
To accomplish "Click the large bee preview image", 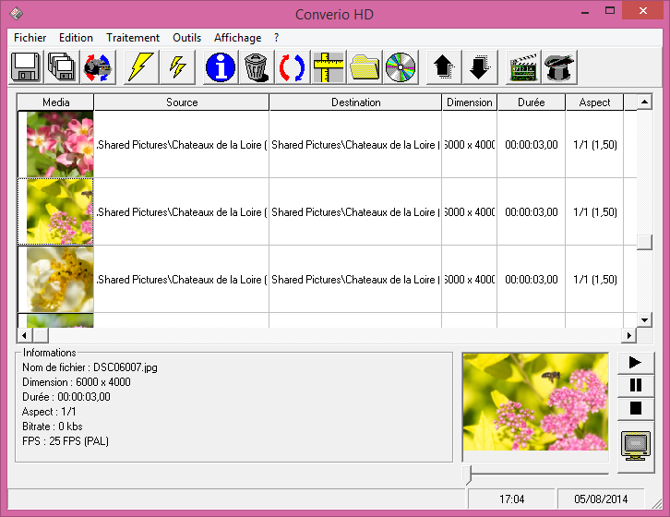I will [x=535, y=402].
